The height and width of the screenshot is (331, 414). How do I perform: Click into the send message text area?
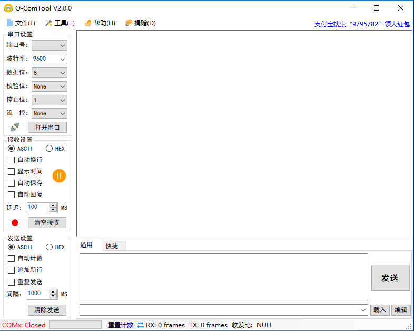[x=224, y=277]
